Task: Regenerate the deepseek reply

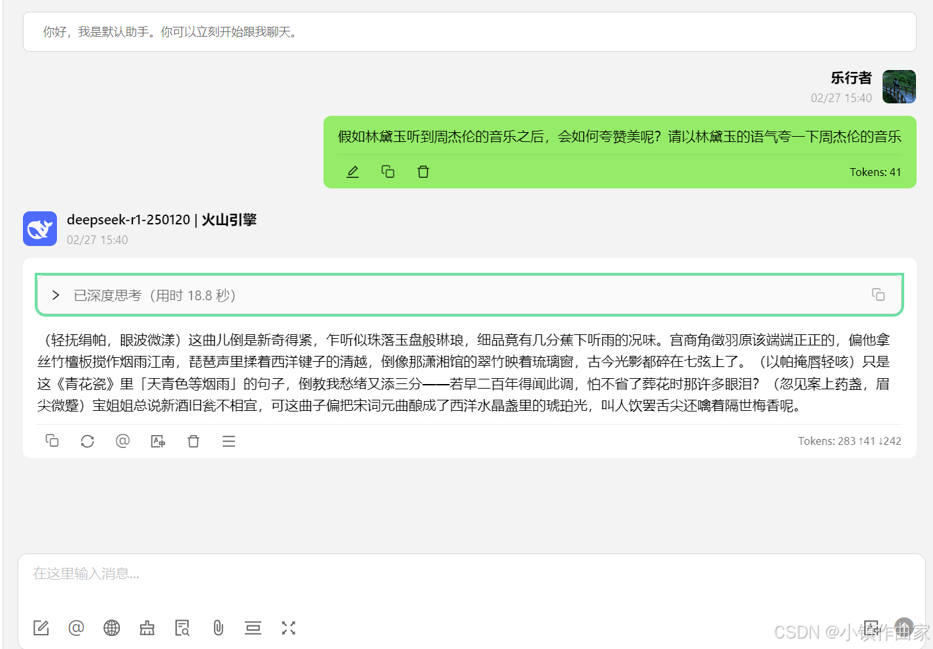Action: click(x=87, y=442)
